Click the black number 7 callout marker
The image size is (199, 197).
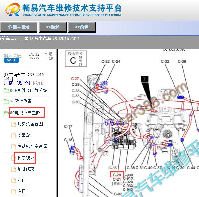(145, 79)
